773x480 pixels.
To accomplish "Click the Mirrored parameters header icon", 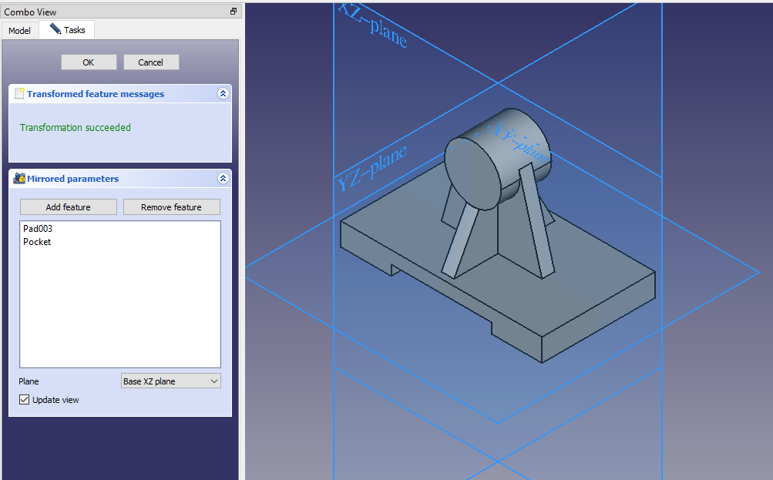I will click(19, 179).
